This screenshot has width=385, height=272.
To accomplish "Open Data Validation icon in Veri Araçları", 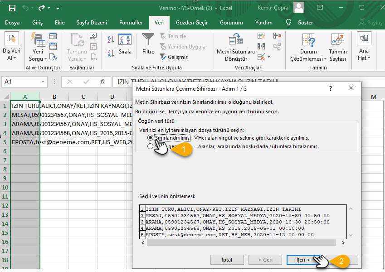I will [x=261, y=57].
